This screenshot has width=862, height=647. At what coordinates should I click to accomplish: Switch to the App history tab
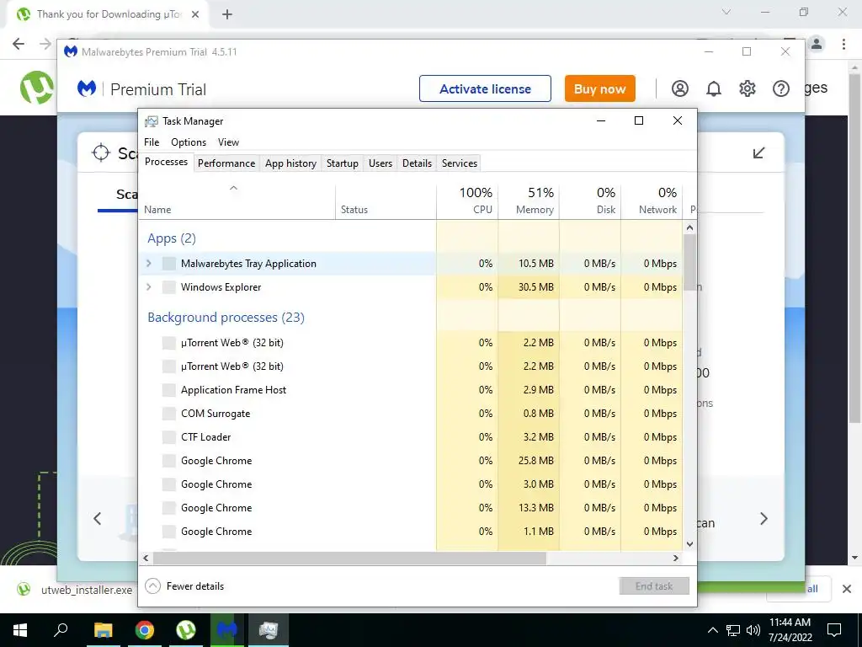pos(290,163)
